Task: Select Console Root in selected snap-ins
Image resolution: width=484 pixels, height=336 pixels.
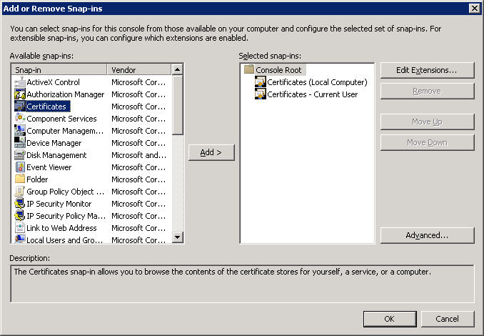Action: [x=278, y=70]
